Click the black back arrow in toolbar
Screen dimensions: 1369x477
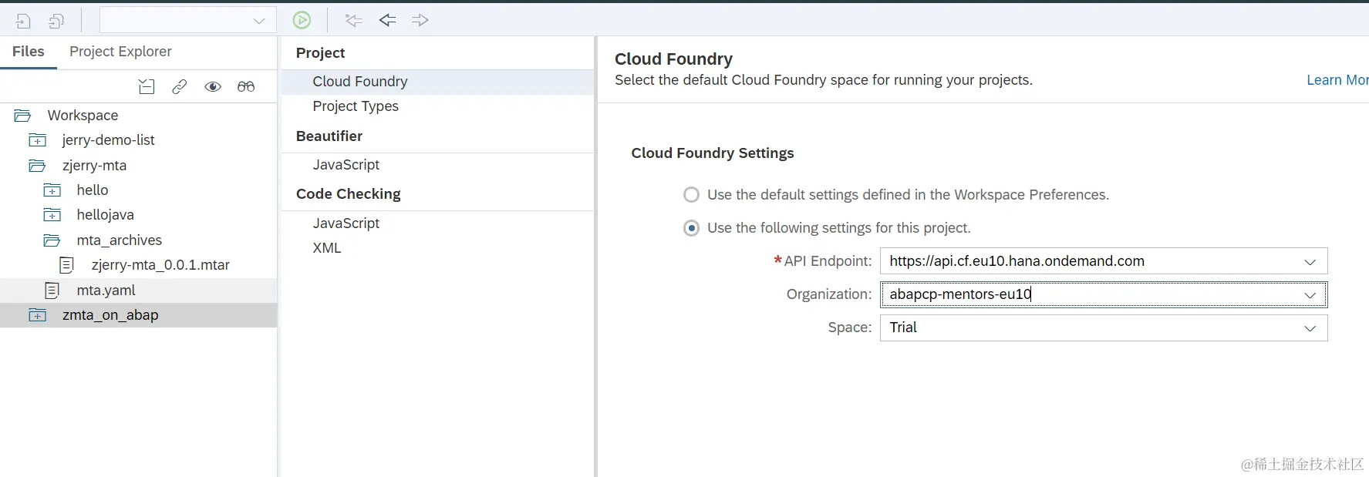point(387,20)
